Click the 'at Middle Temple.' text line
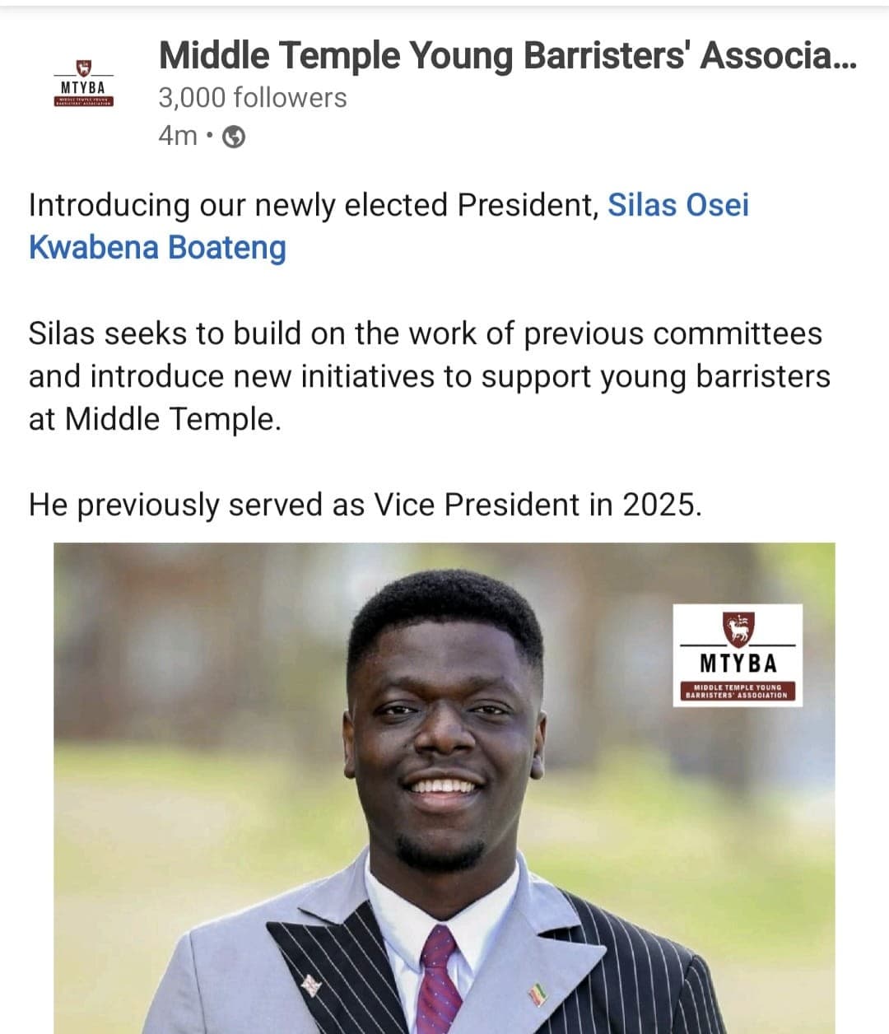The width and height of the screenshot is (889, 1034). click(x=155, y=419)
